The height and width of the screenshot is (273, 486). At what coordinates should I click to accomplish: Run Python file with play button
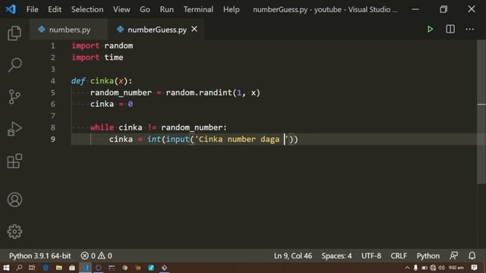pyautogui.click(x=430, y=30)
